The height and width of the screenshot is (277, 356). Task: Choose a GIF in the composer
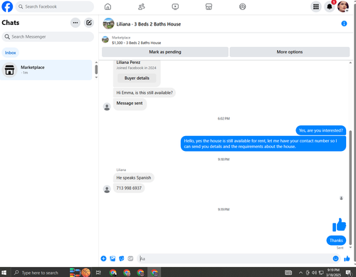[x=130, y=258]
